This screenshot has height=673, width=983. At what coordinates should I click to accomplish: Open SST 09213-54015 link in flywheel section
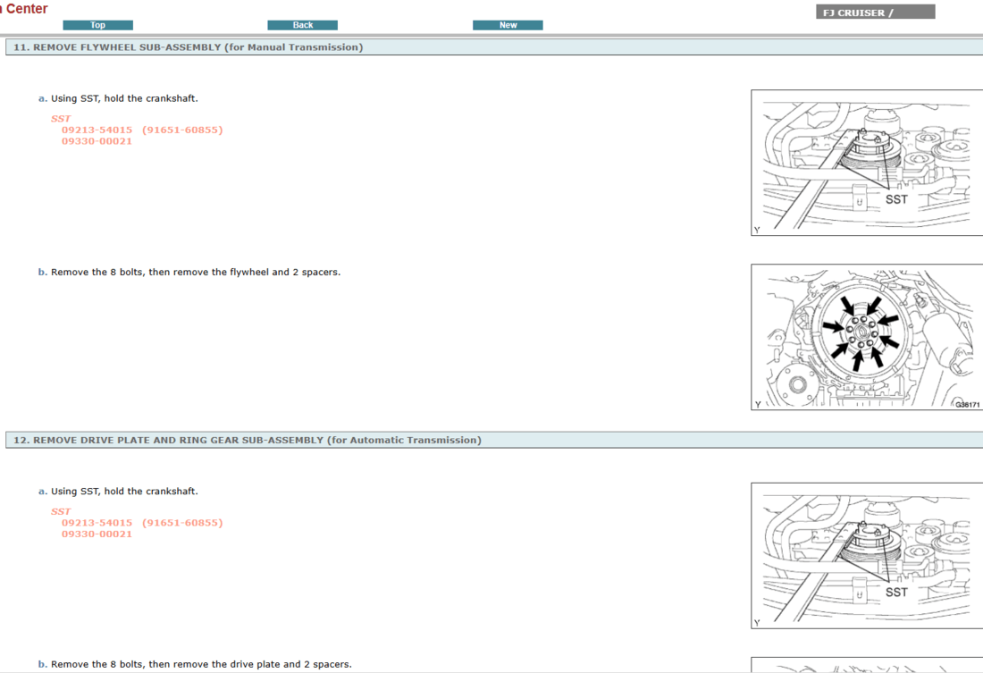97,130
